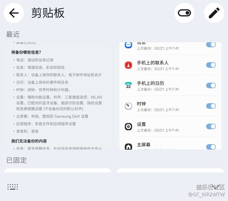Image resolution: width=228 pixels, height=201 pixels.
Task: Click the calendar icon showing 22
Action: pyautogui.click(x=128, y=85)
